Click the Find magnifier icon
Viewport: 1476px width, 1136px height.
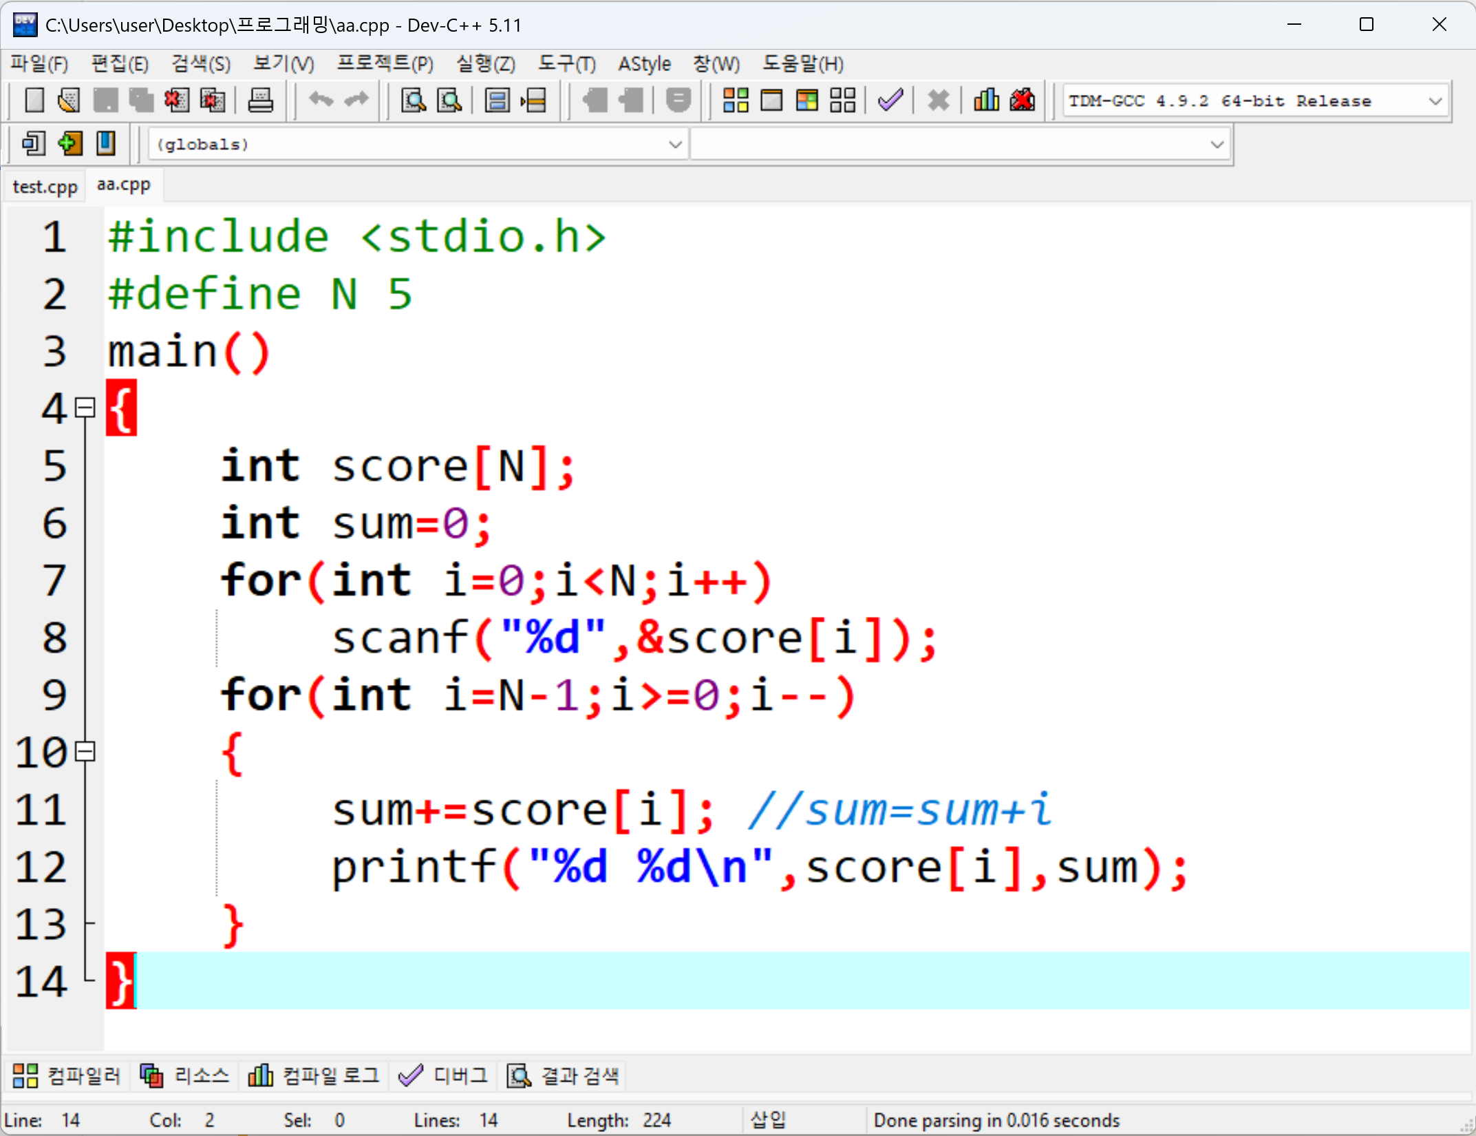(414, 101)
